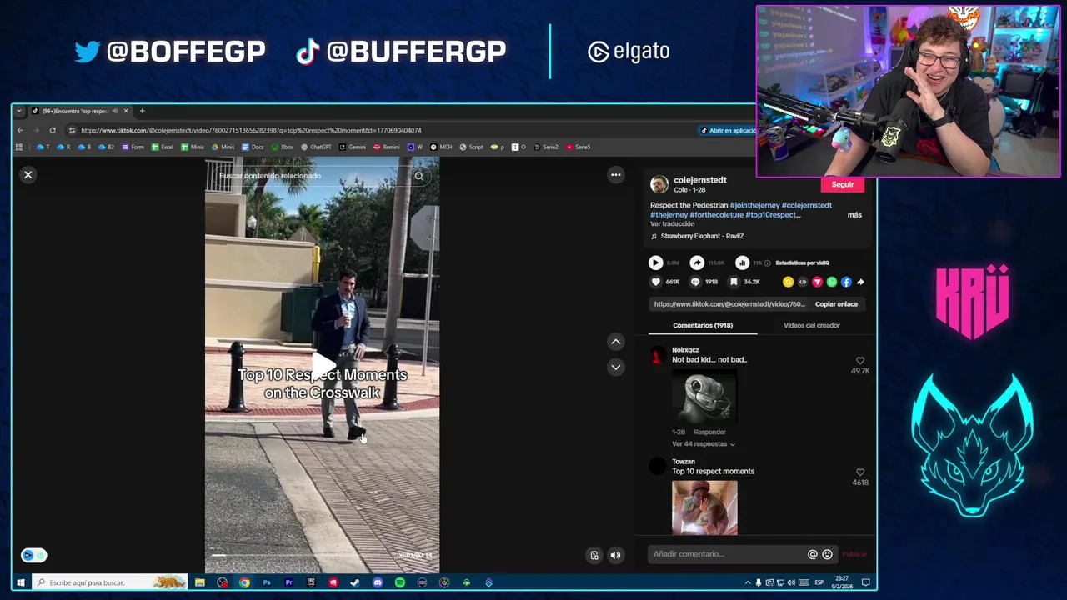1067x600 pixels.
Task: Open colejernstedt profile avatar
Action: pos(659,184)
